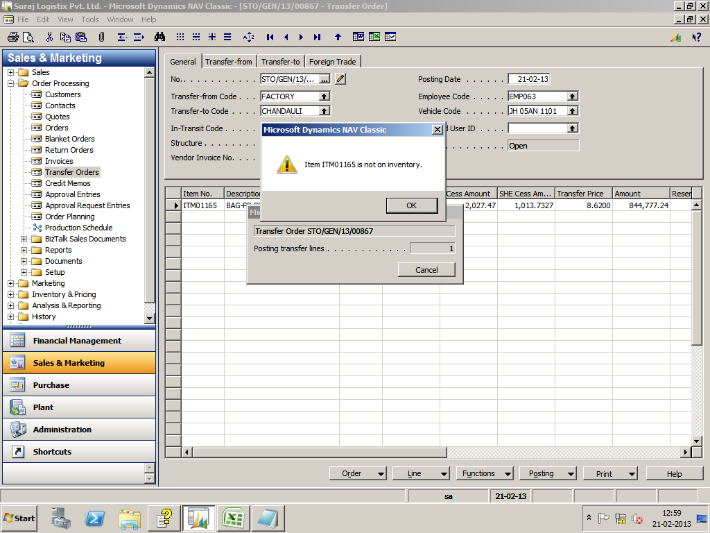This screenshot has height=533, width=710.
Task: Open the File menu
Action: tap(23, 19)
